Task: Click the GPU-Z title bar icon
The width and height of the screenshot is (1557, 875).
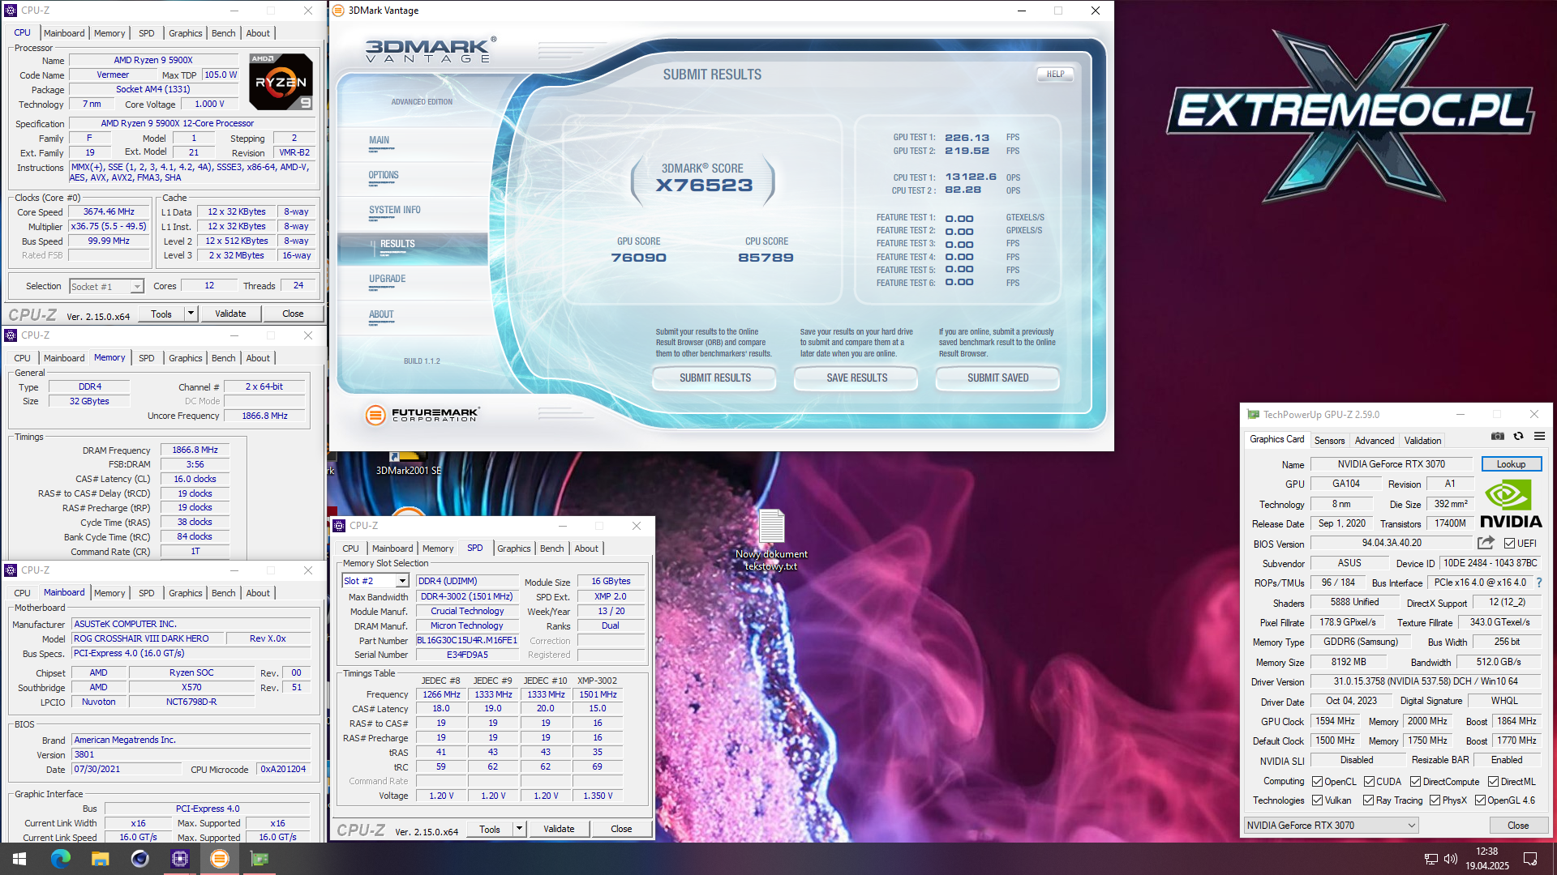Action: (x=1253, y=414)
